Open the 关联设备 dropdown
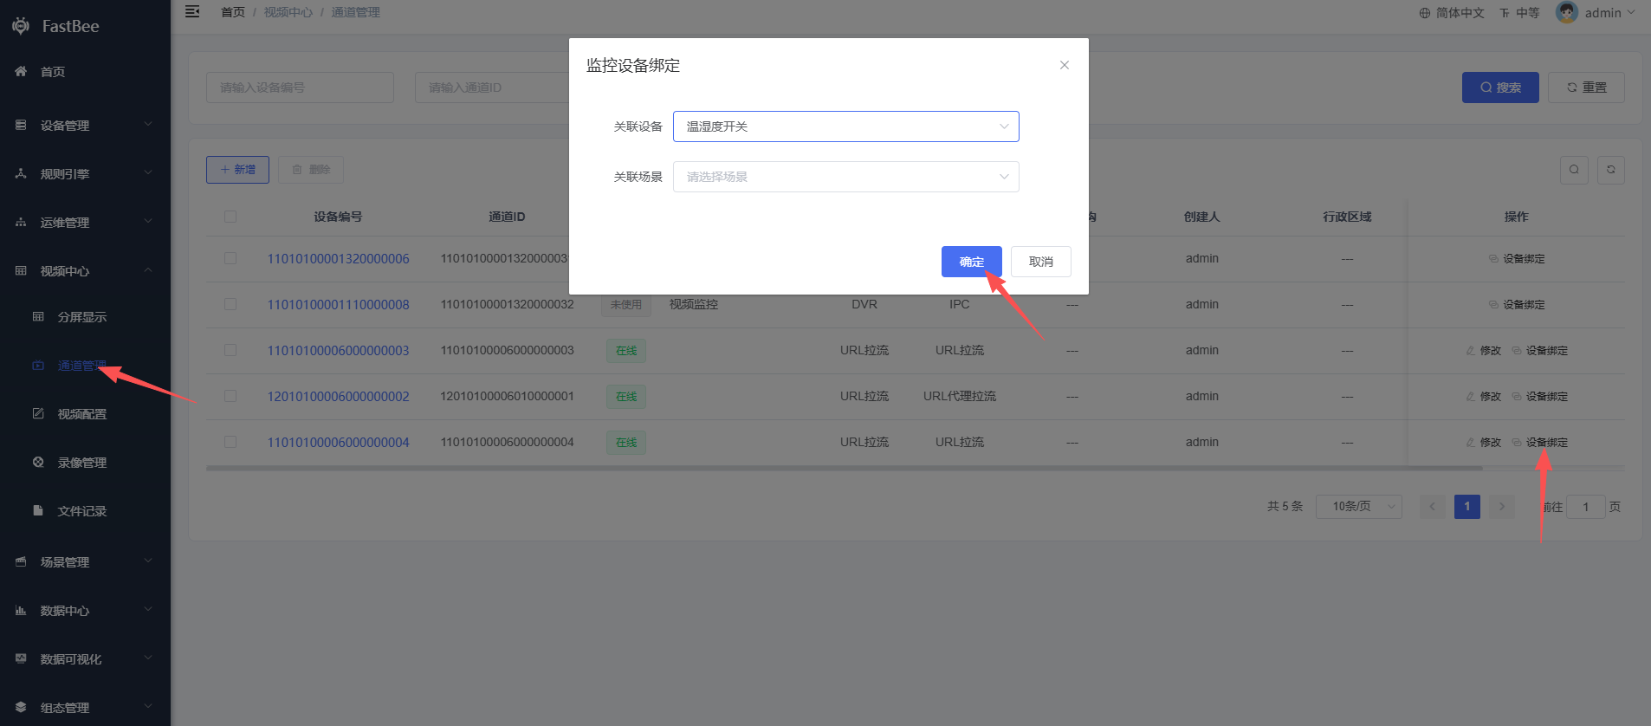Image resolution: width=1651 pixels, height=726 pixels. point(845,126)
